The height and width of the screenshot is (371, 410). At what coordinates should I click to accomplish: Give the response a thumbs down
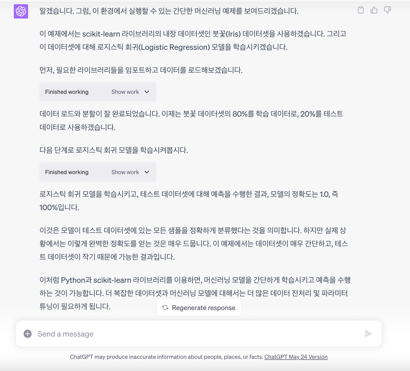coord(387,10)
